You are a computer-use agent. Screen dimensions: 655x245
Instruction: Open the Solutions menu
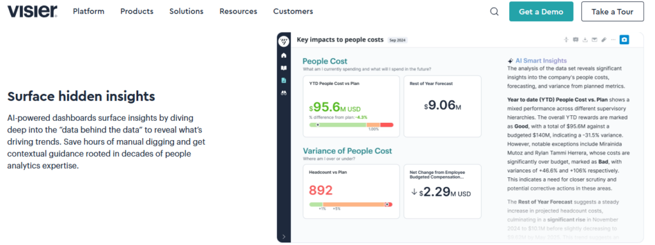click(x=186, y=12)
